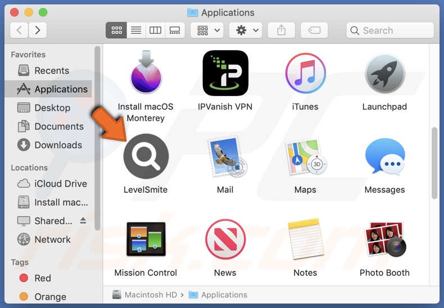Open iCloud Drive in the sidebar
The width and height of the screenshot is (444, 308).
click(x=48, y=183)
